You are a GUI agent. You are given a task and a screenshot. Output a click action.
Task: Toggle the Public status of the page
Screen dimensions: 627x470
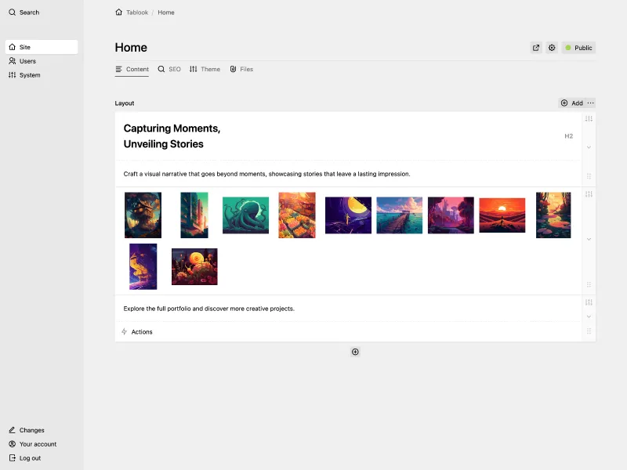(x=578, y=48)
